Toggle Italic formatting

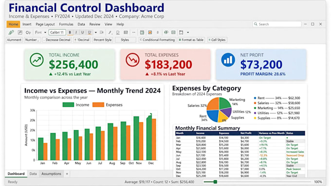pyautogui.click(x=76, y=32)
